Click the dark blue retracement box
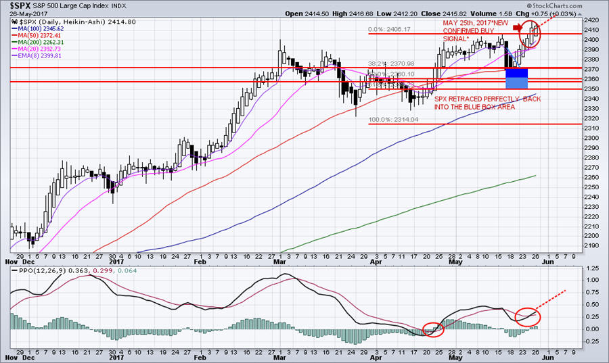The width and height of the screenshot is (609, 363). (x=516, y=72)
